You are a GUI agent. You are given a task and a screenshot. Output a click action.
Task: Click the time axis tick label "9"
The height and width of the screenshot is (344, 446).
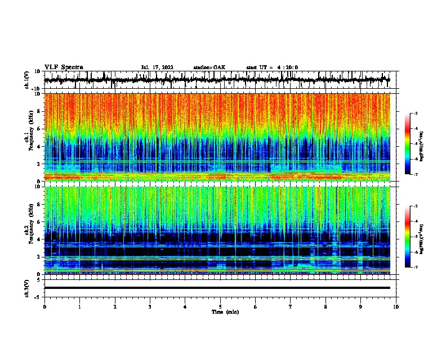click(x=360, y=307)
